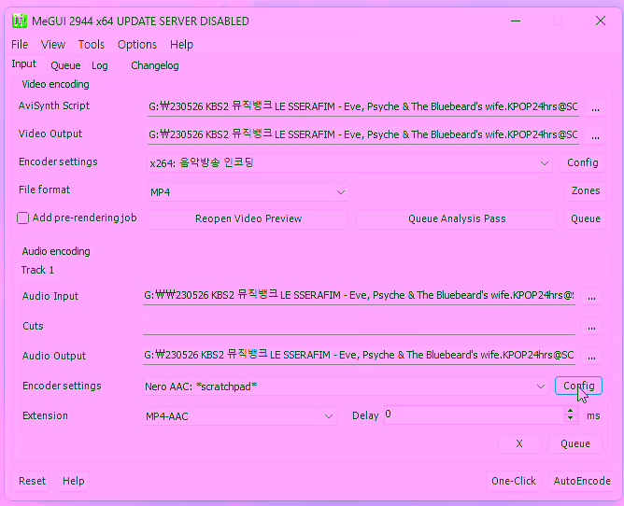Image resolution: width=624 pixels, height=506 pixels.
Task: Open the View menu
Action: [x=53, y=45]
